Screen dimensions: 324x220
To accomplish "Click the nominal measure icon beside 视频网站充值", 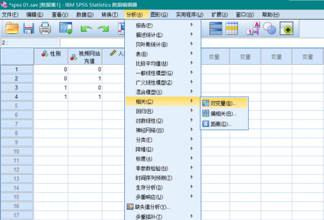I will [73, 57].
